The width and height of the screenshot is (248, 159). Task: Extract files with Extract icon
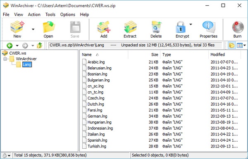[130, 27]
